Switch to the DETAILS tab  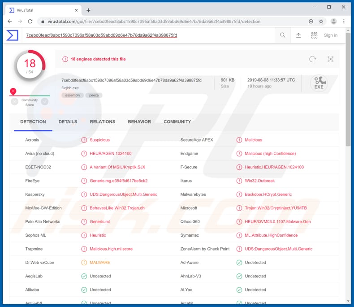tap(68, 121)
